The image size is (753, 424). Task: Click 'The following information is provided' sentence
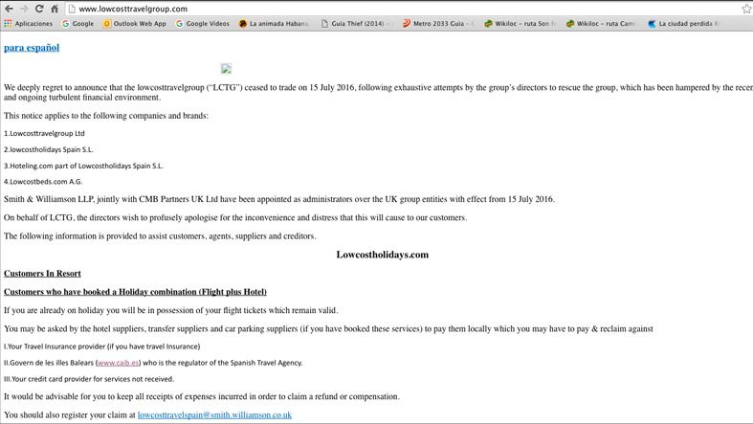160,236
